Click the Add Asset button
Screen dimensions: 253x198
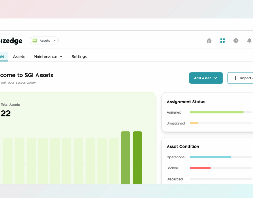[x=202, y=78]
